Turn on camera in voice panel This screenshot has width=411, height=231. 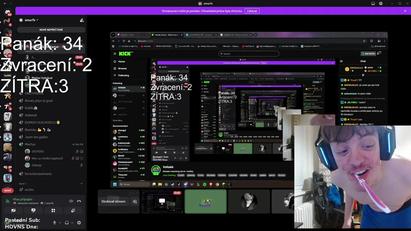pos(13,210)
